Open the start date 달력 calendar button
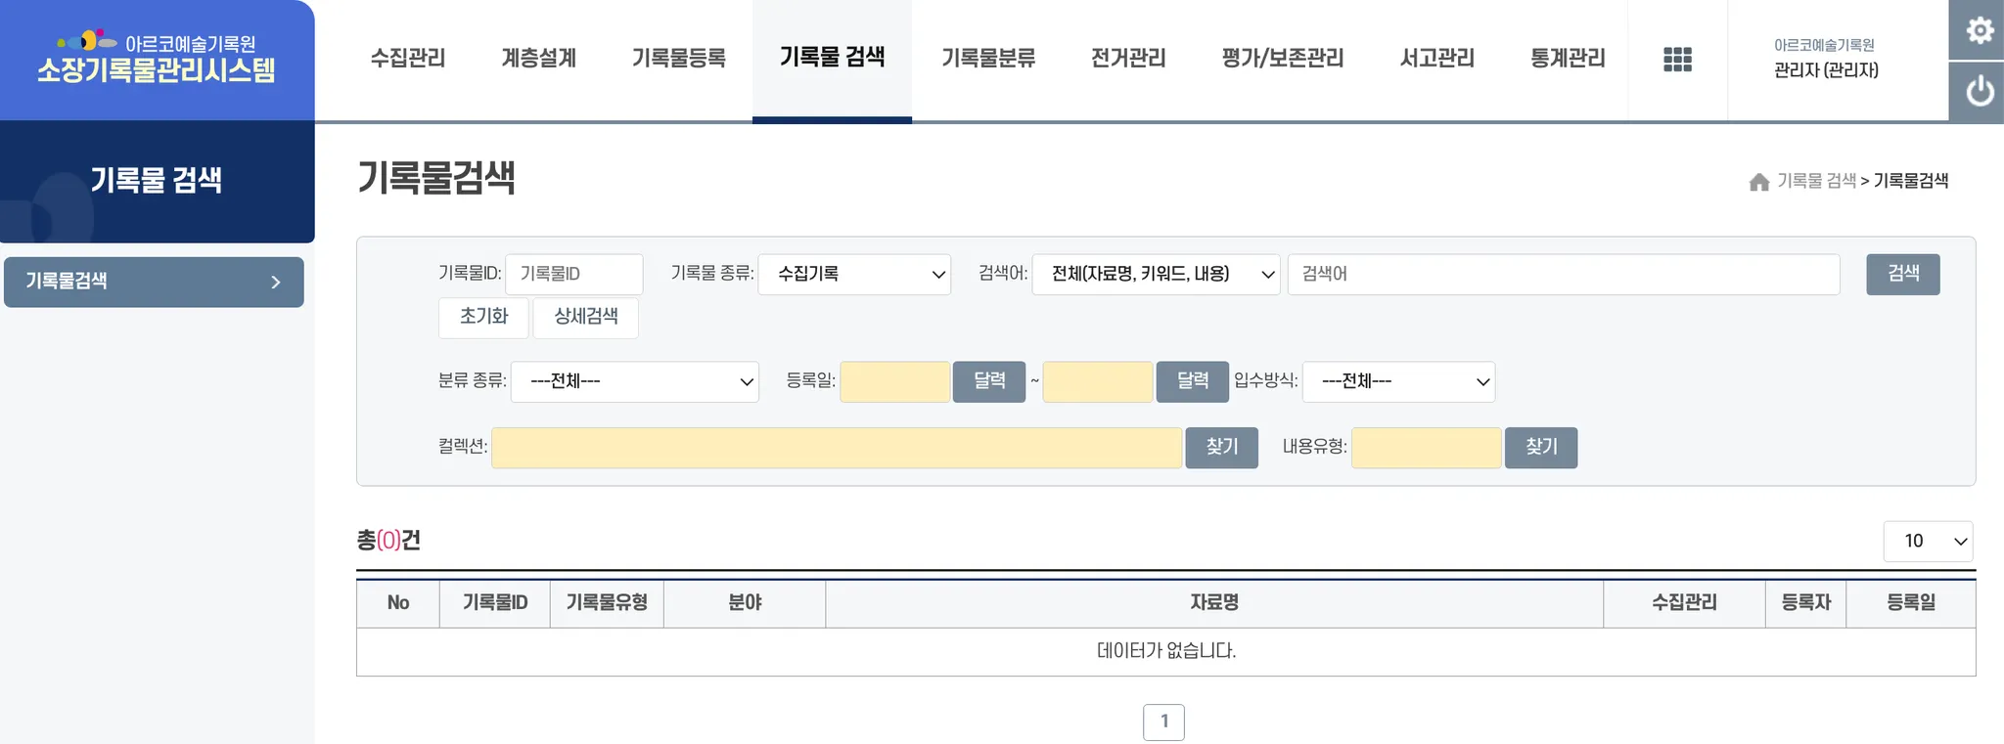This screenshot has width=2004, height=744. point(989,381)
